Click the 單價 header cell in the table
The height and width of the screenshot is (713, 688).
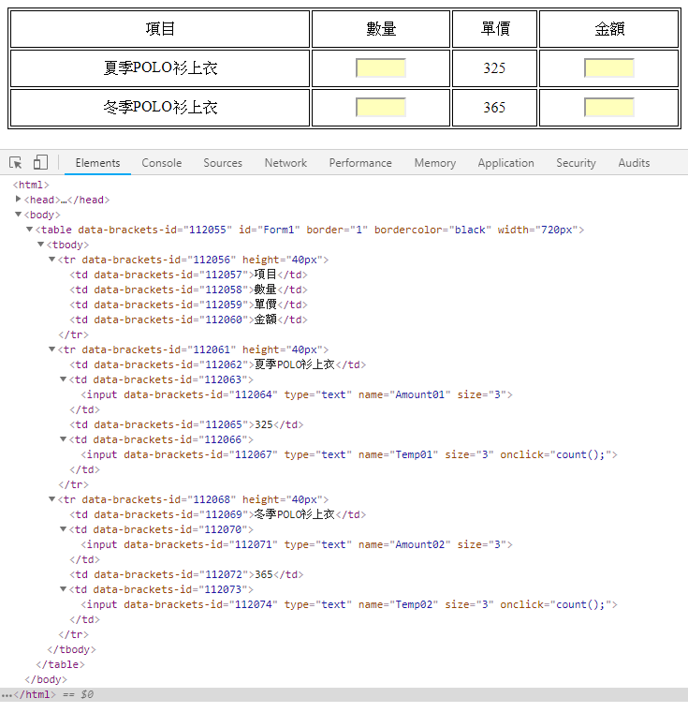click(x=494, y=29)
